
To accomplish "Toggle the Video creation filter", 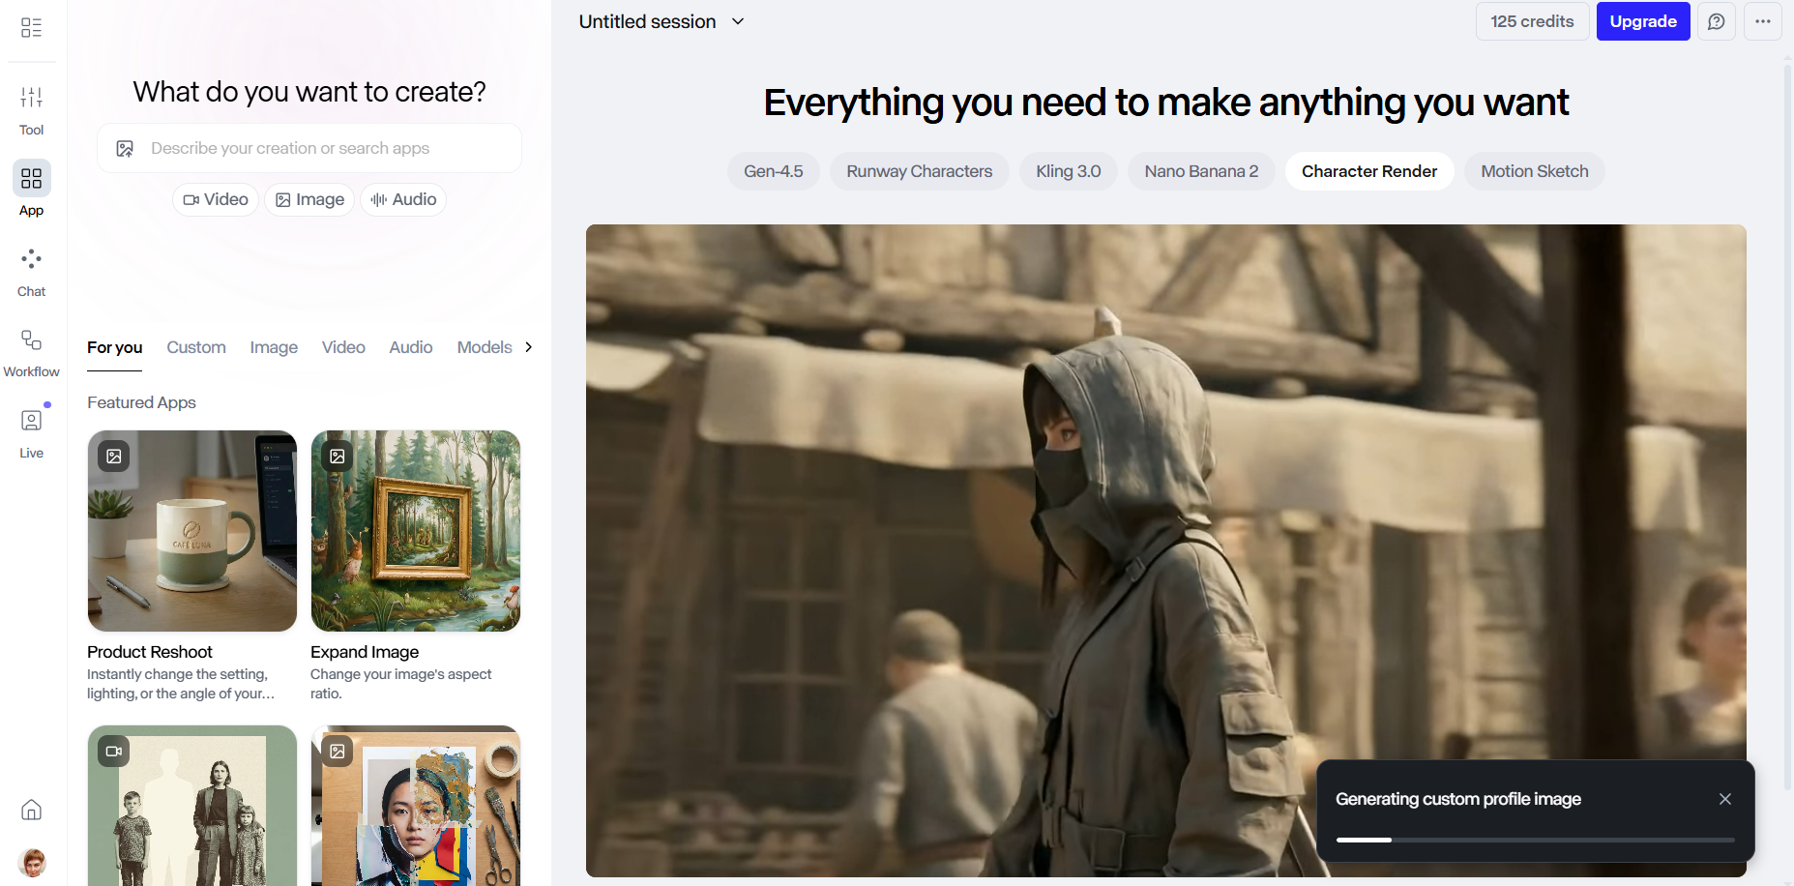I will click(216, 199).
